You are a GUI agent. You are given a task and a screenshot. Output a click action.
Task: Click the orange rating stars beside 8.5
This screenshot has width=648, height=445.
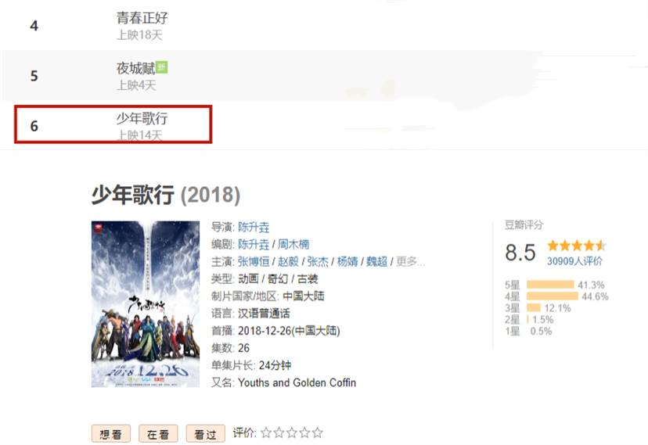(x=577, y=246)
